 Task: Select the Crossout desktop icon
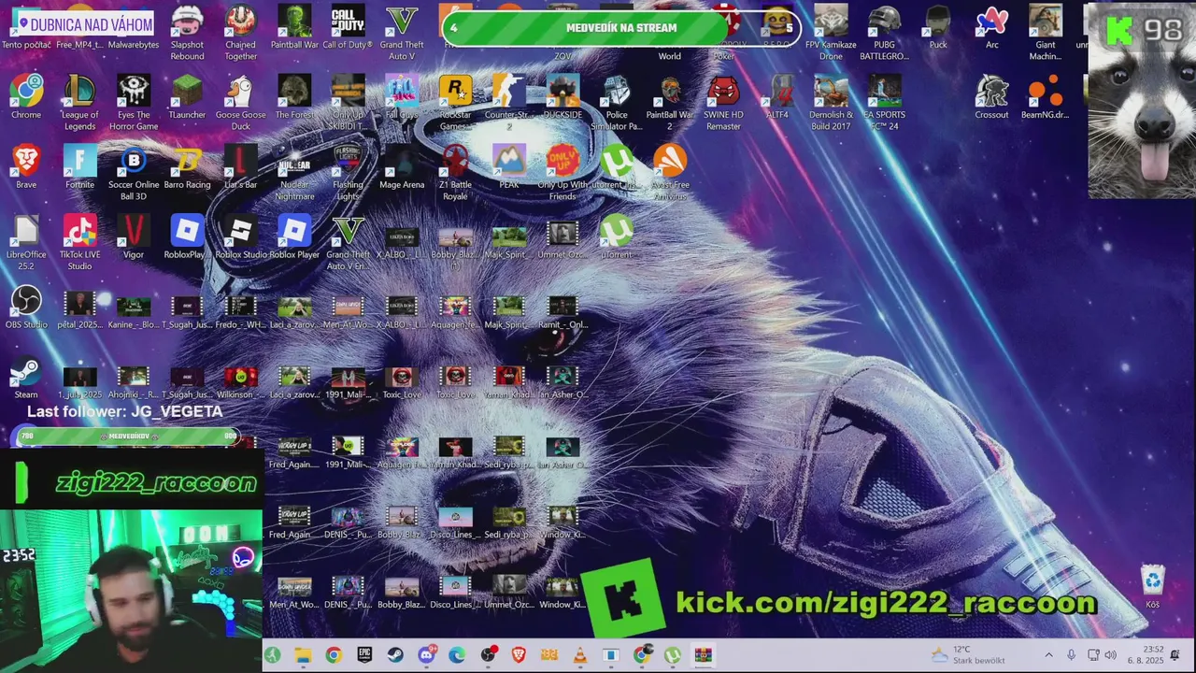991,97
